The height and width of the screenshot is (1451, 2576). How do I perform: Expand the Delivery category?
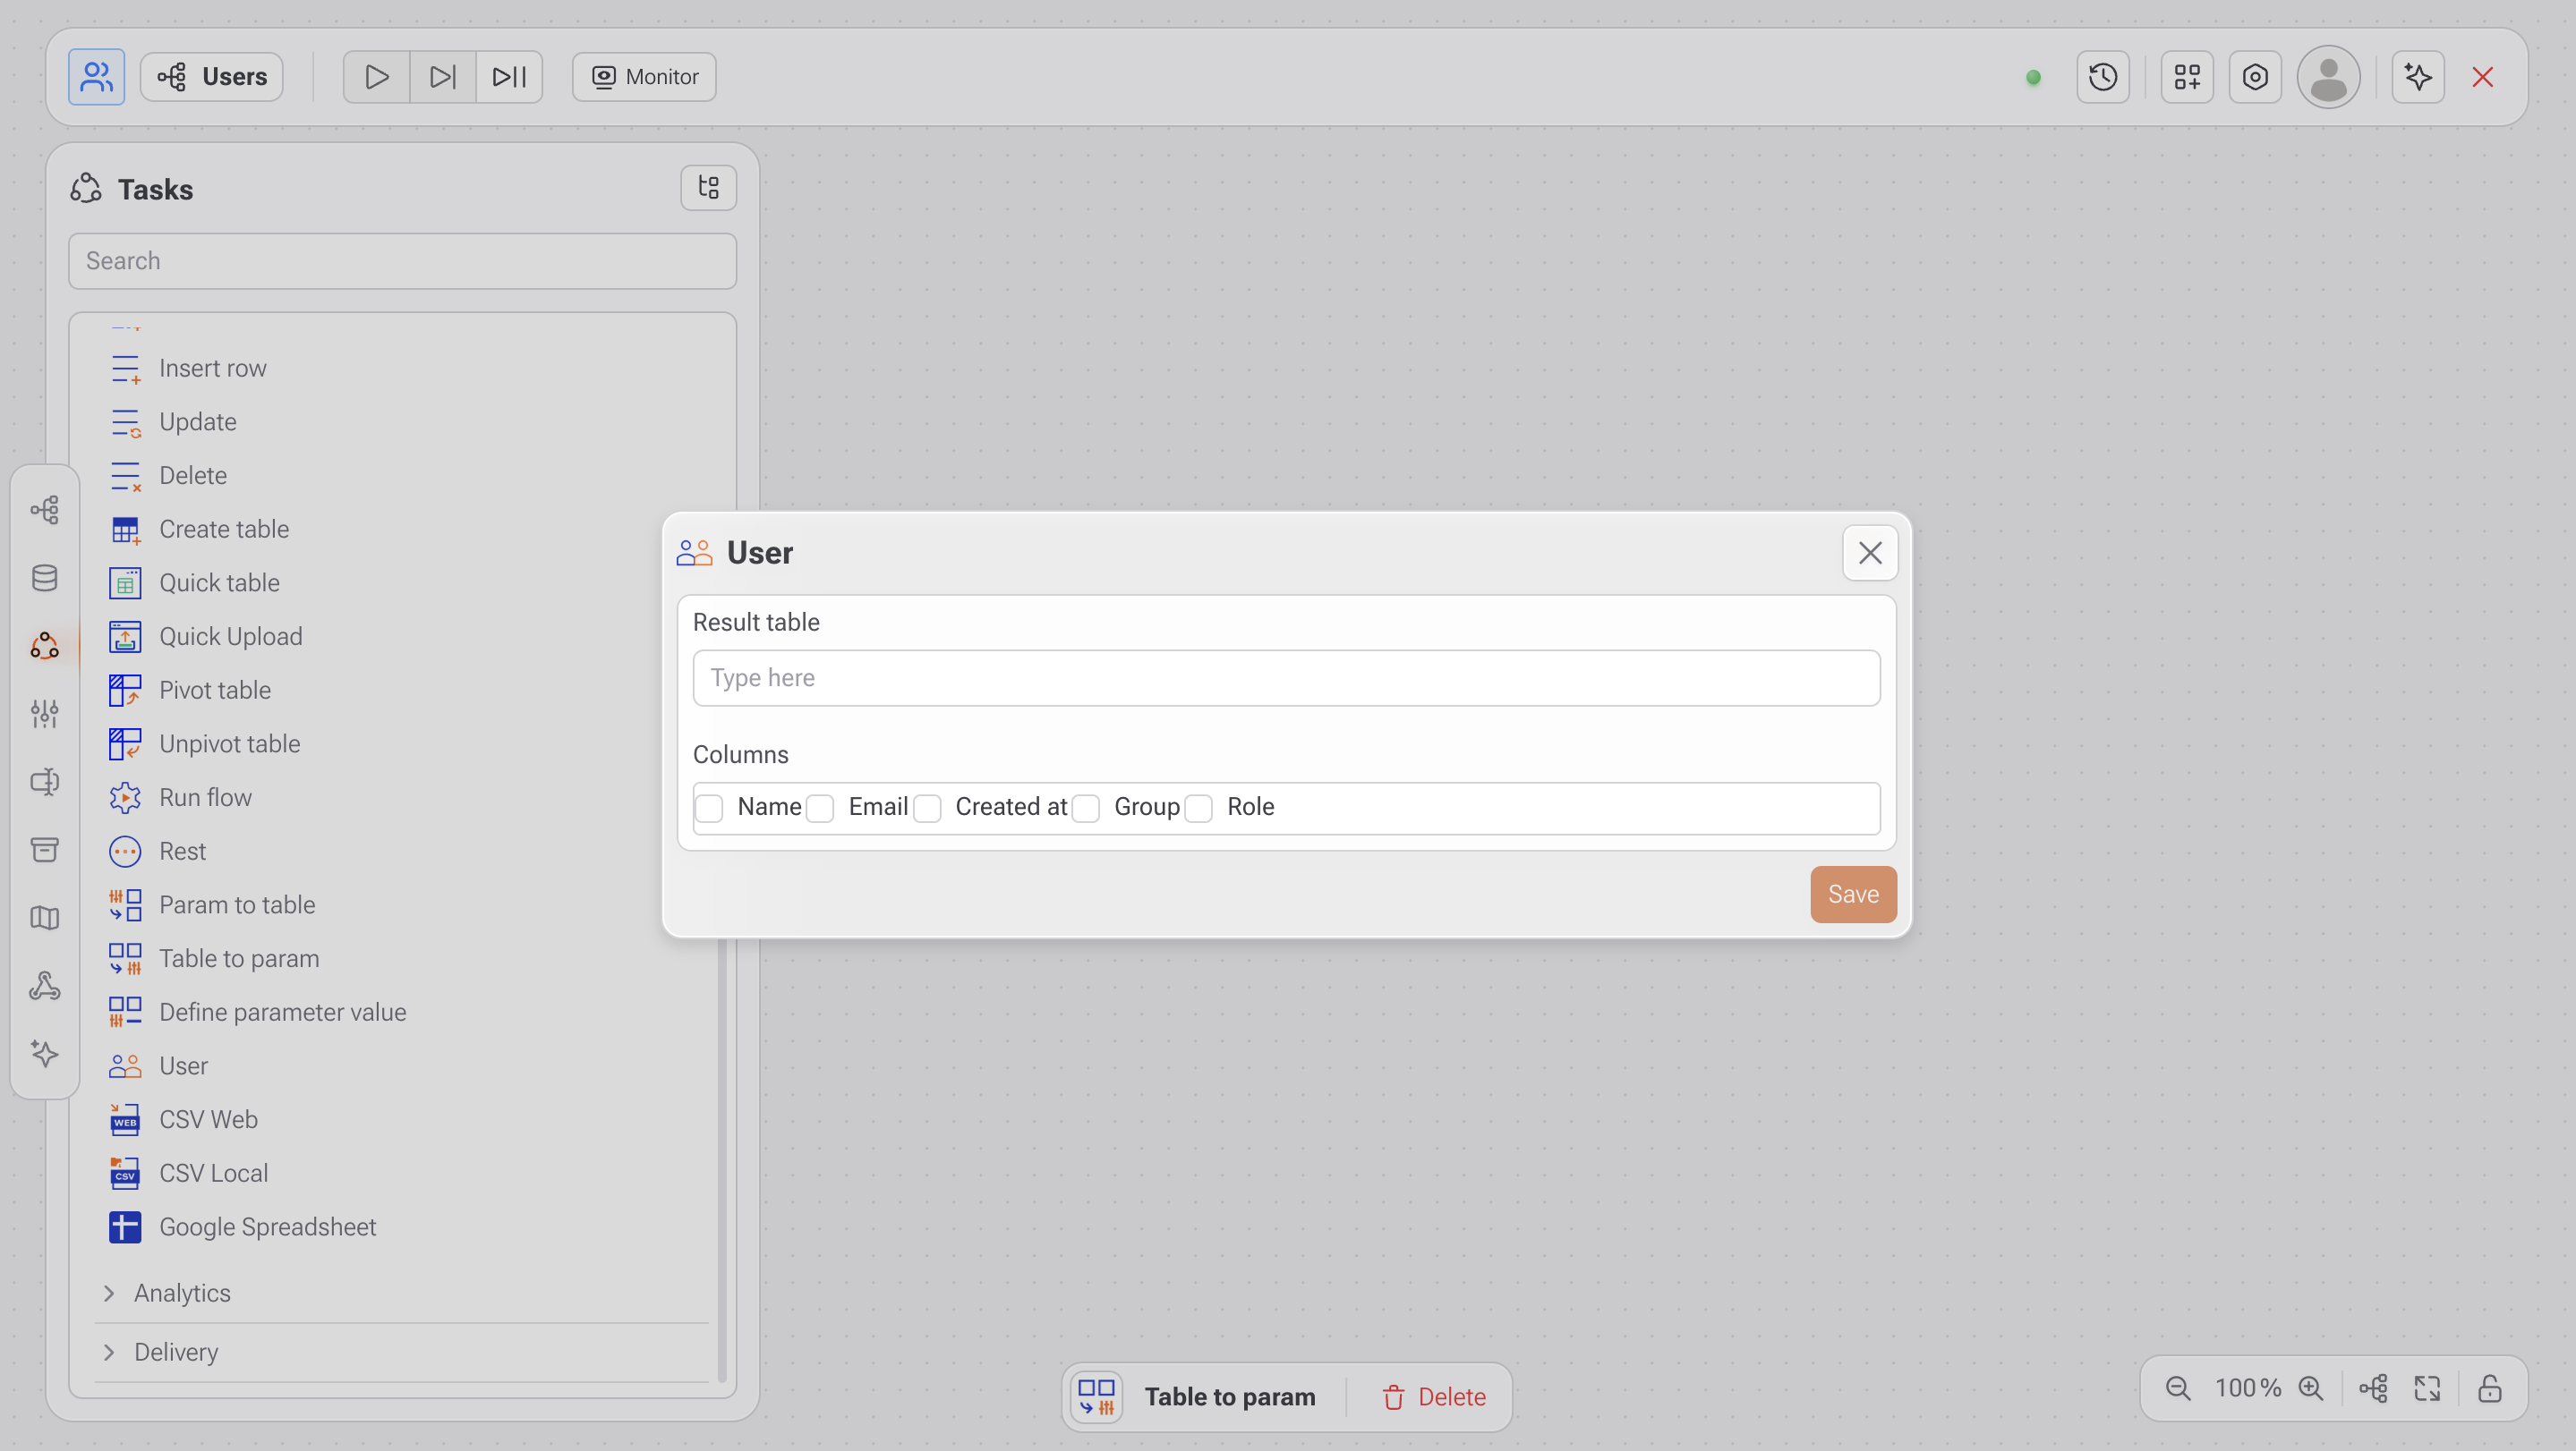[x=175, y=1352]
